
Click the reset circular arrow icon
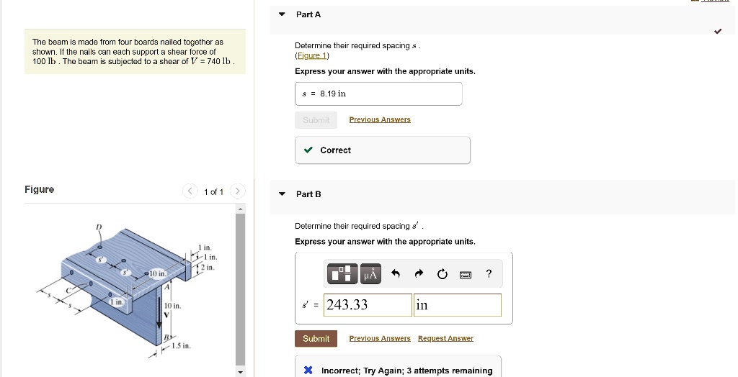442,273
